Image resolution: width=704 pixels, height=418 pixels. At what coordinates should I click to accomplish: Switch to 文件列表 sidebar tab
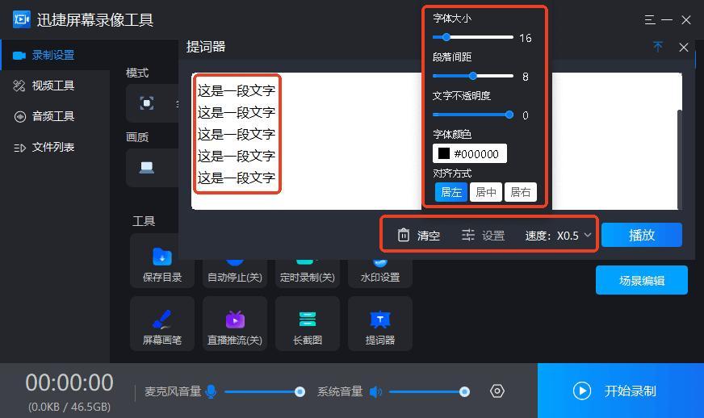point(52,147)
